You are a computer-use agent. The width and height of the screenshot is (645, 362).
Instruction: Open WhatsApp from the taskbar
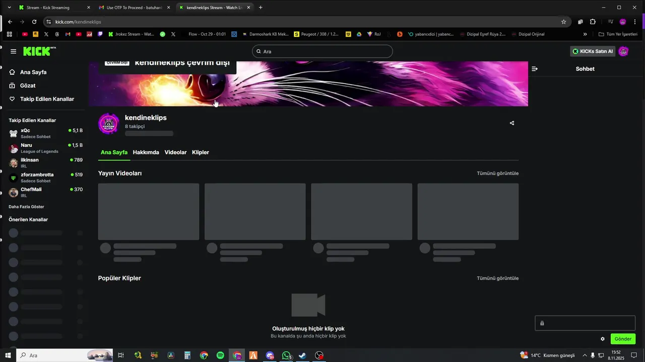286,355
